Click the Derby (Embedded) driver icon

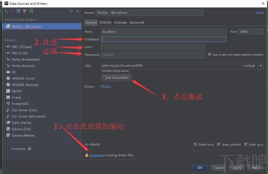click(8, 59)
